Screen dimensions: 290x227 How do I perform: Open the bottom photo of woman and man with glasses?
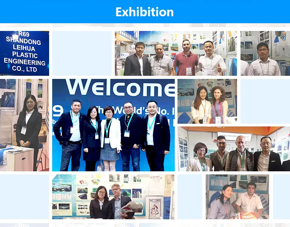113,196
